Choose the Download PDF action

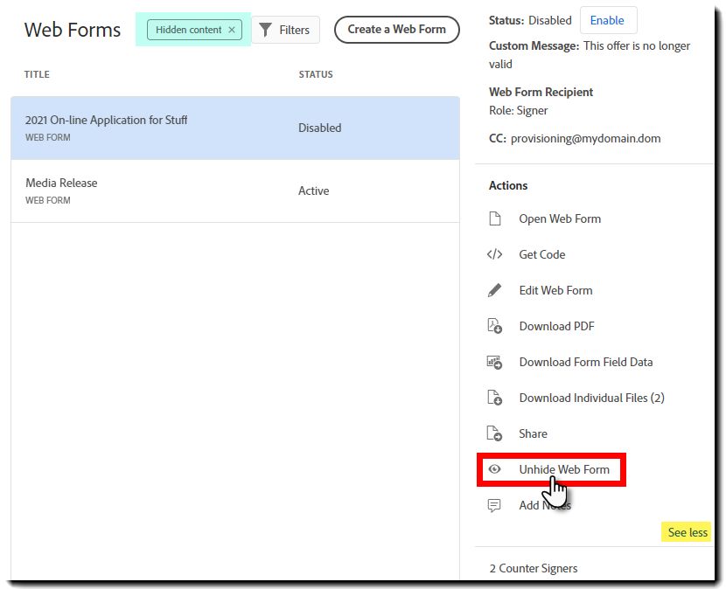pyautogui.click(x=556, y=326)
